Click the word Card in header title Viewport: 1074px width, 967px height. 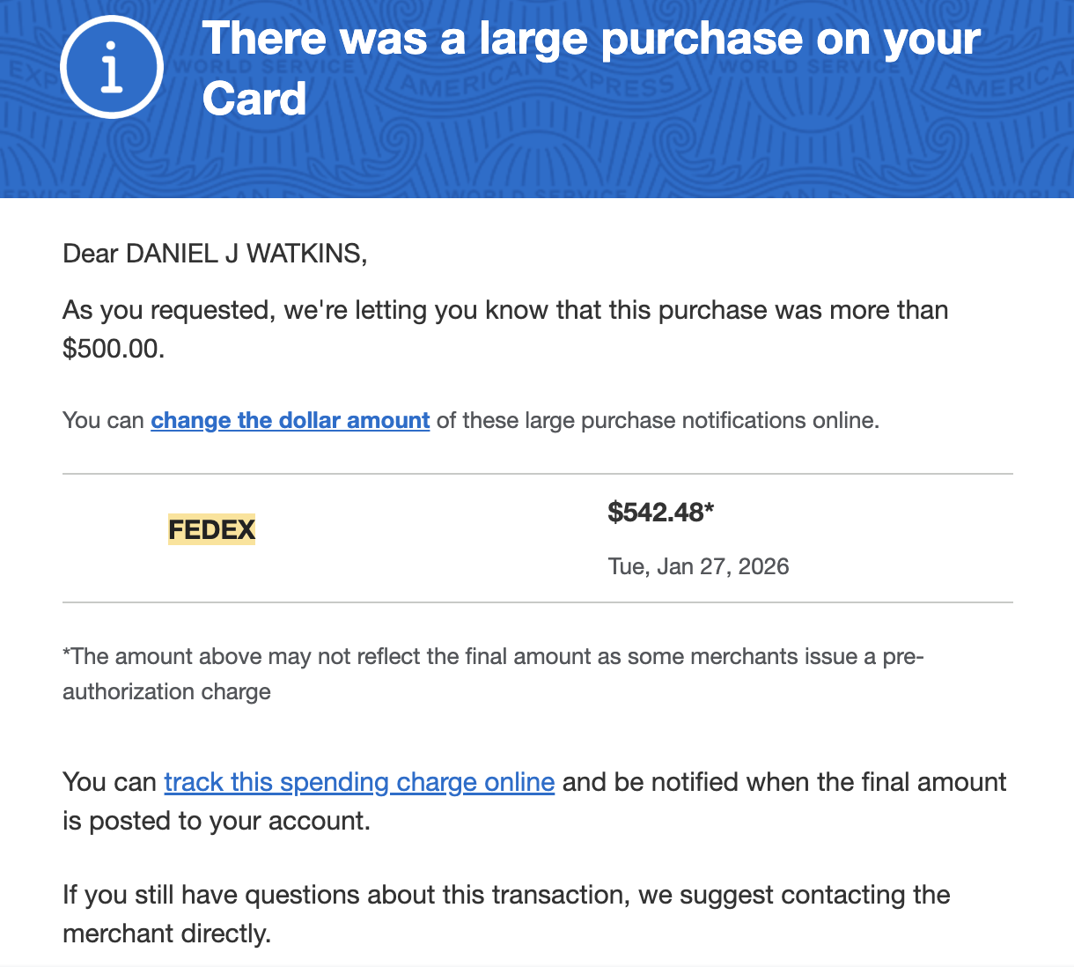(254, 99)
